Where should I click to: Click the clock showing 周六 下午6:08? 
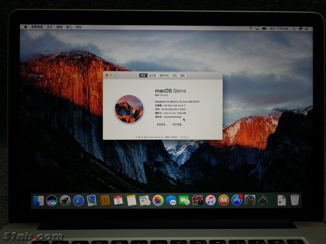279,29
